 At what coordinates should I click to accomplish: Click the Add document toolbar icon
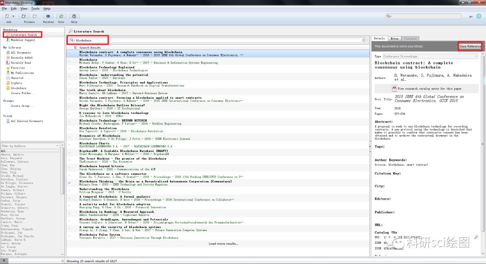pos(7,16)
